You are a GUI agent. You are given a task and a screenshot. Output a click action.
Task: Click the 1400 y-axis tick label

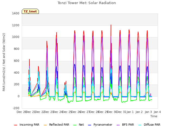(x=16, y=13)
